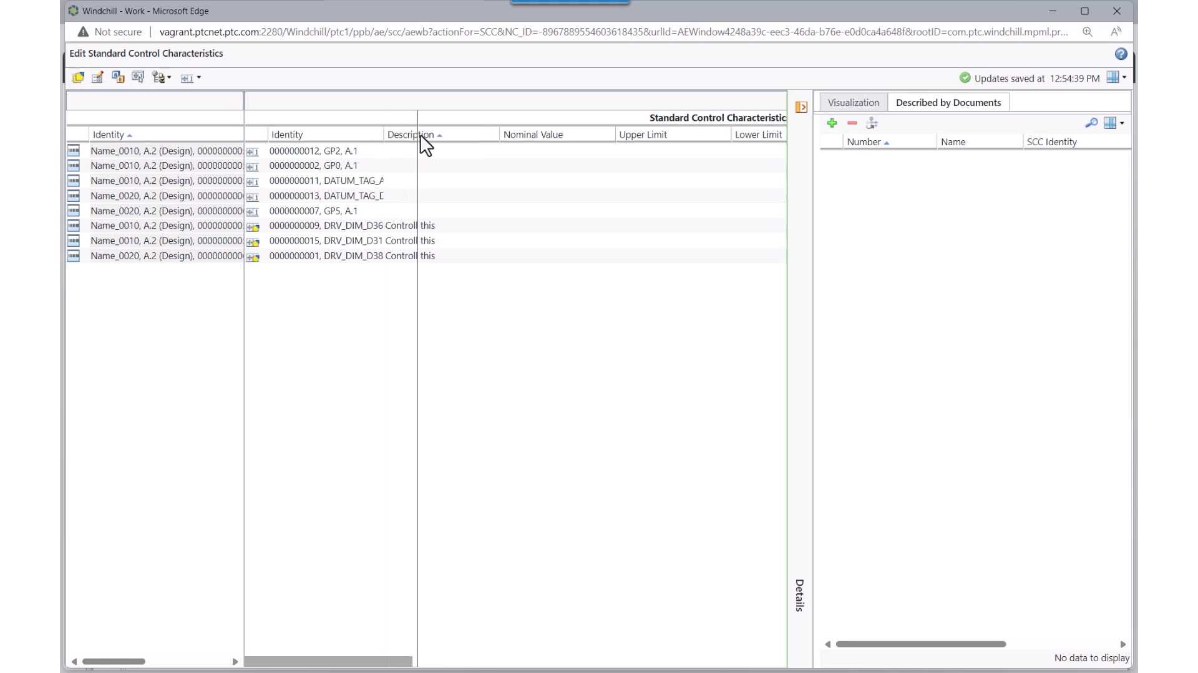This screenshot has height=673, width=1198.
Task: Click the edit-with-pencil toolbar icon
Action: click(97, 78)
